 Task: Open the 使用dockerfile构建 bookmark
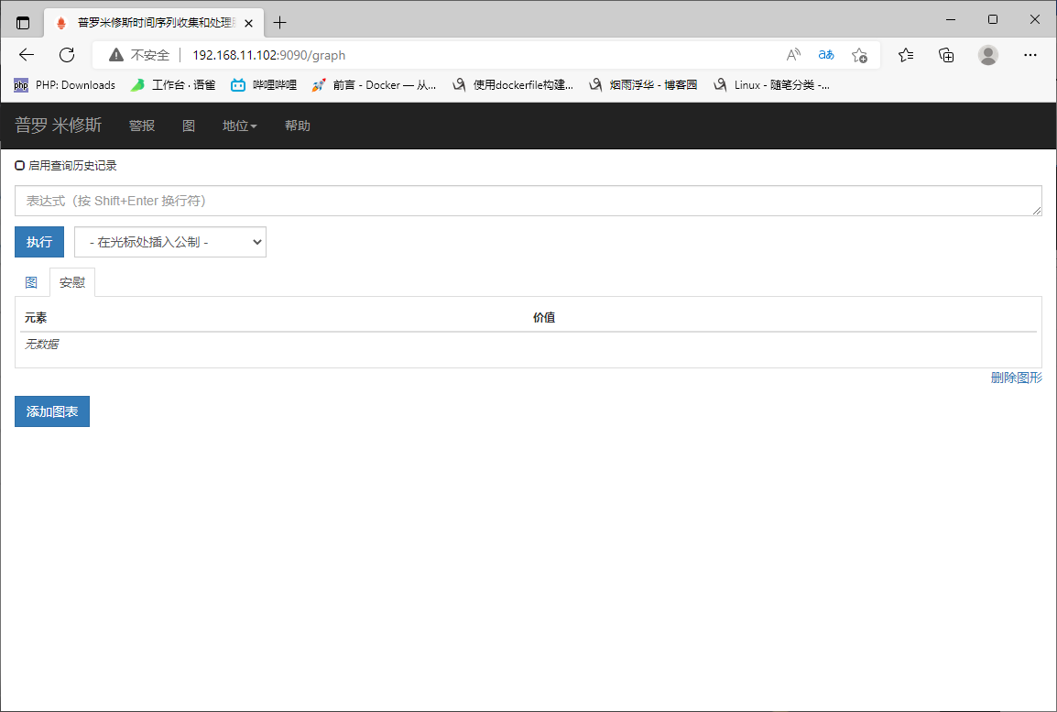point(513,85)
